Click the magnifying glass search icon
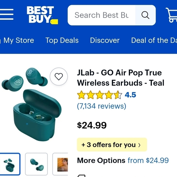The height and width of the screenshot is (177, 177). coord(145,15)
